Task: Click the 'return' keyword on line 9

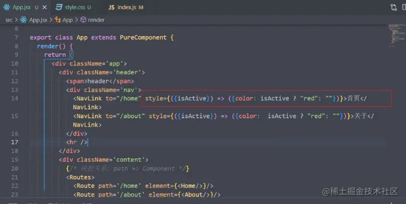Action: pyautogui.click(x=55, y=55)
